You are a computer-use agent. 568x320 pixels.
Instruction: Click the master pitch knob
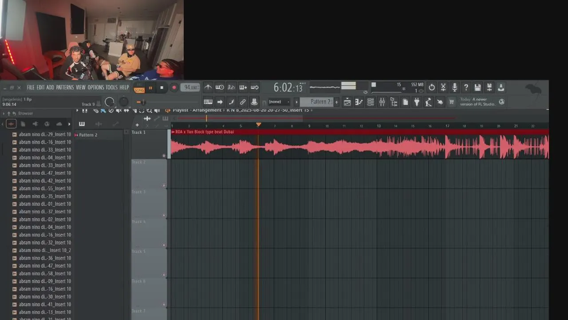point(124,102)
